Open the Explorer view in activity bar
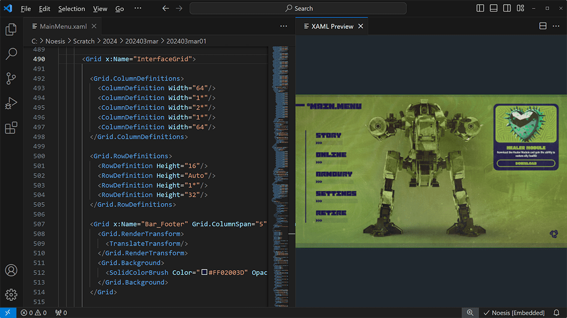 coord(11,29)
